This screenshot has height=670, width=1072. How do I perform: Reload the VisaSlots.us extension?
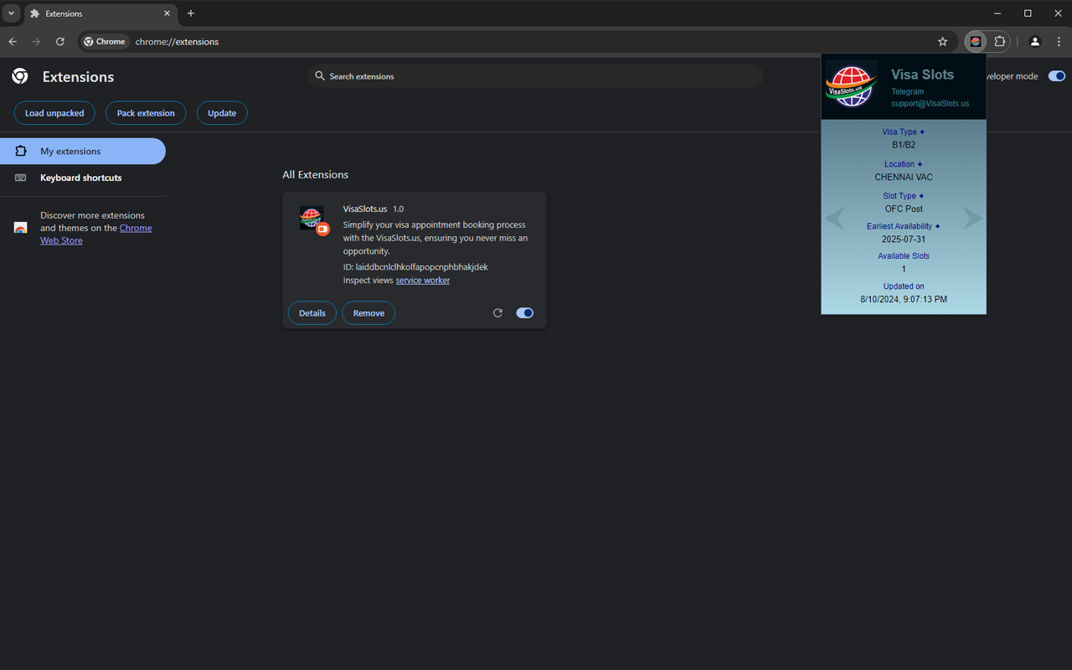click(497, 313)
